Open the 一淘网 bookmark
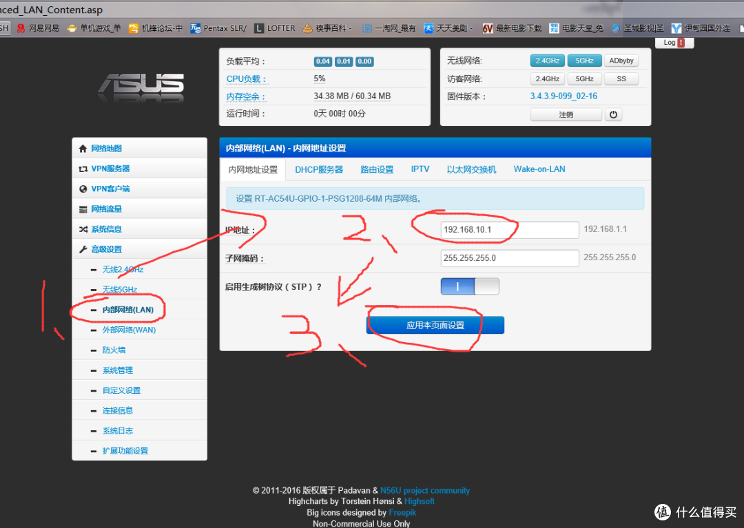This screenshot has width=744, height=528. [x=389, y=28]
